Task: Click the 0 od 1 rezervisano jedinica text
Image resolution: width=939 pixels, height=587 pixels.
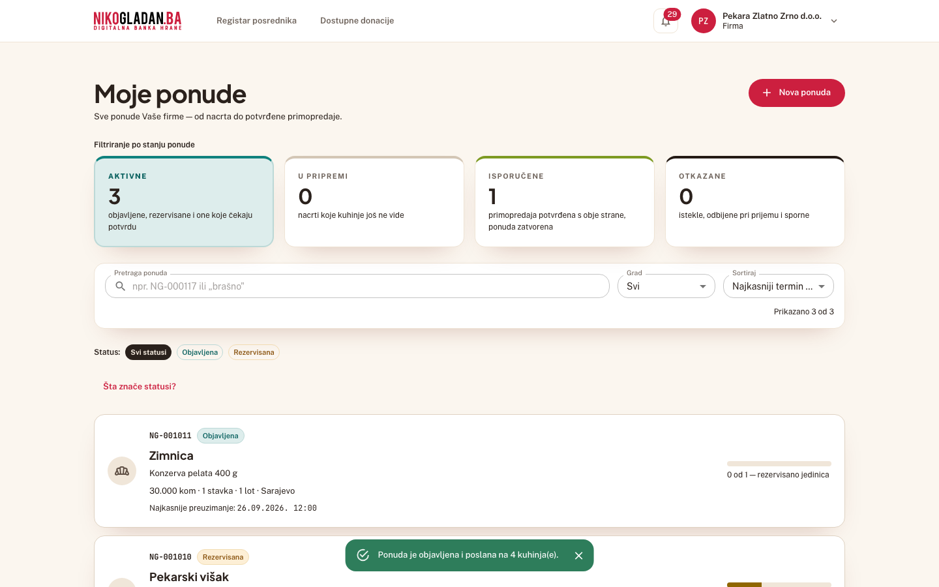Action: coord(778,475)
